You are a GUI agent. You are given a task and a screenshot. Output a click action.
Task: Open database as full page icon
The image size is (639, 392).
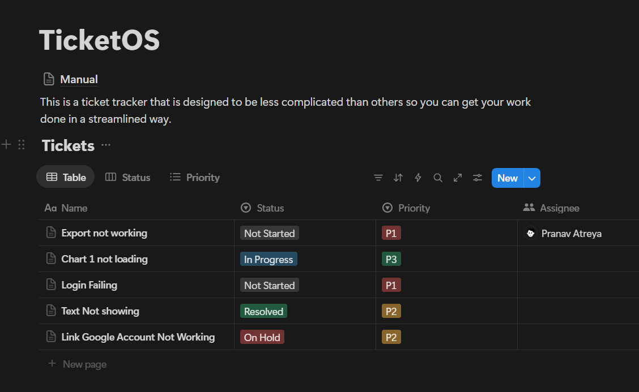pos(458,178)
